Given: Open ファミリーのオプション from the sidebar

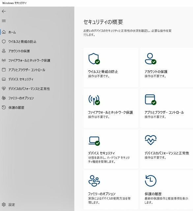Looking at the screenshot, I should [x=21, y=98].
